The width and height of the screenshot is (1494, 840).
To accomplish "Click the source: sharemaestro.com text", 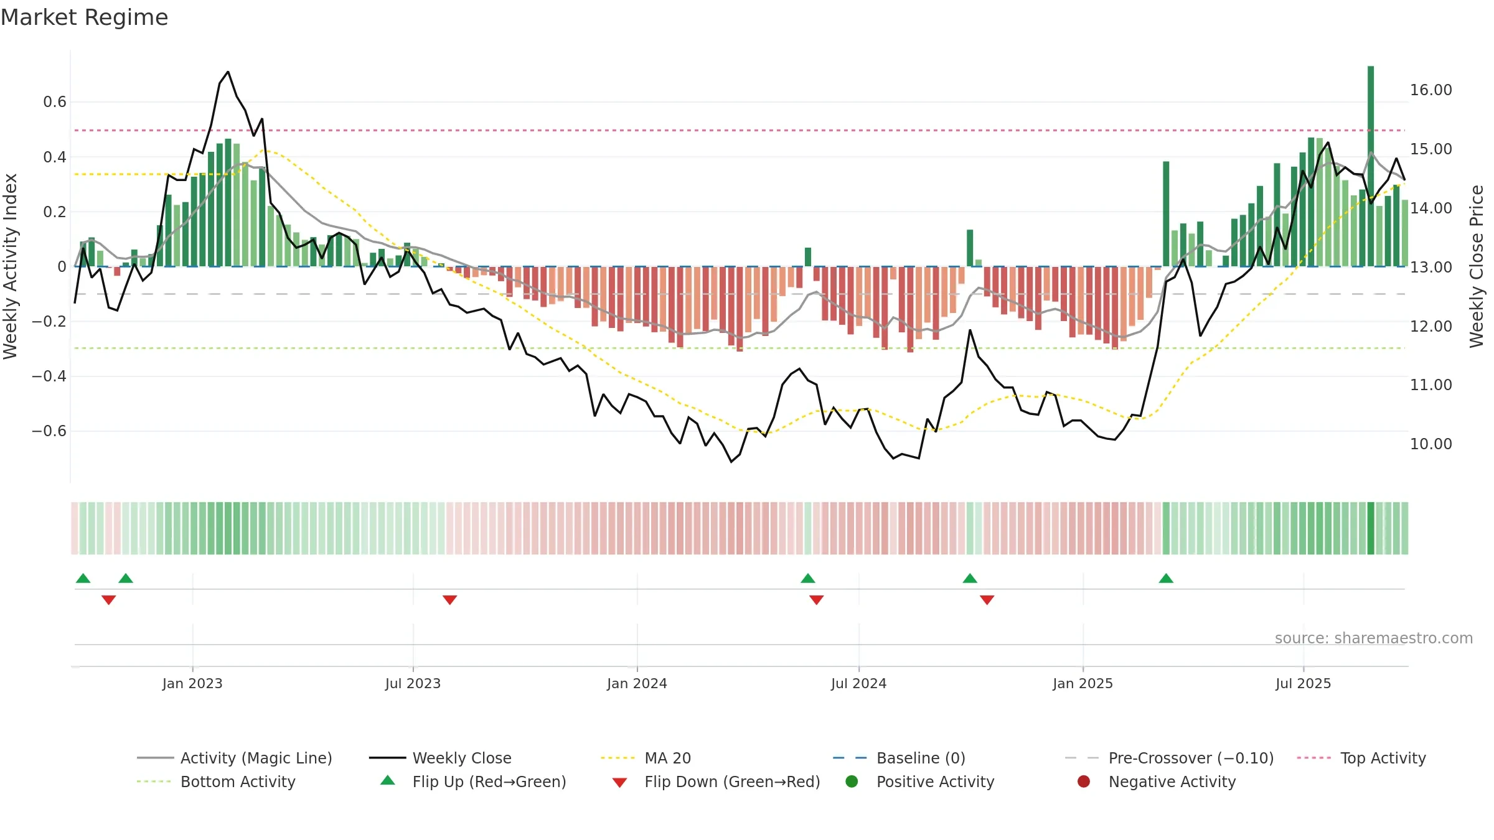I will (1374, 638).
